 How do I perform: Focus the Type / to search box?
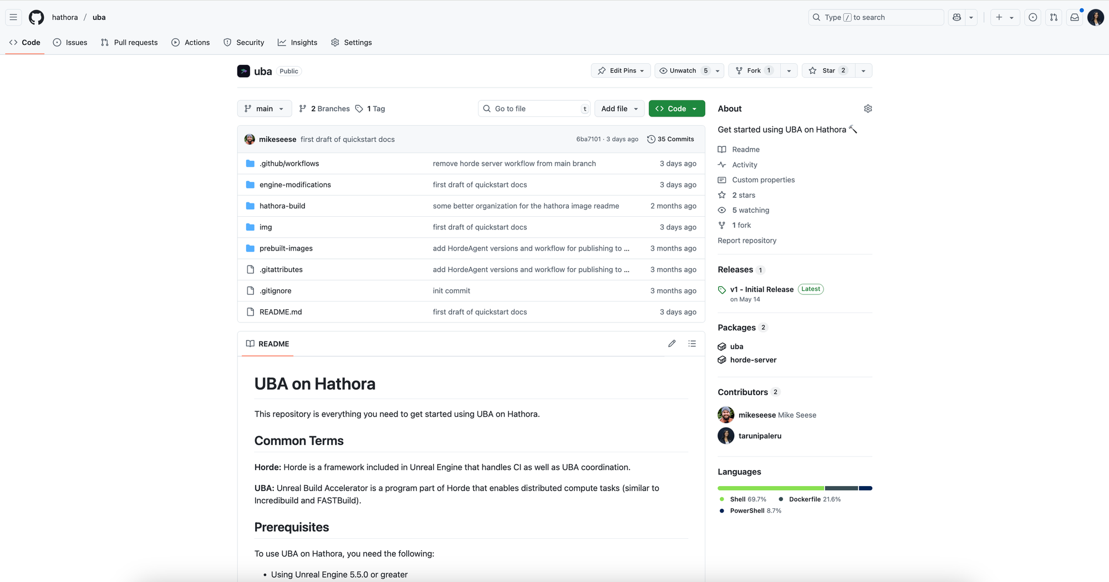point(876,17)
